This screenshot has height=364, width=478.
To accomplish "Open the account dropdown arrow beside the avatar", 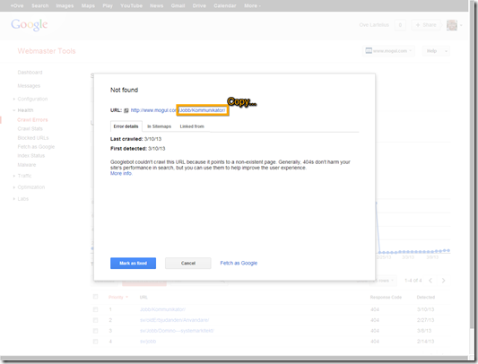I will point(461,25).
